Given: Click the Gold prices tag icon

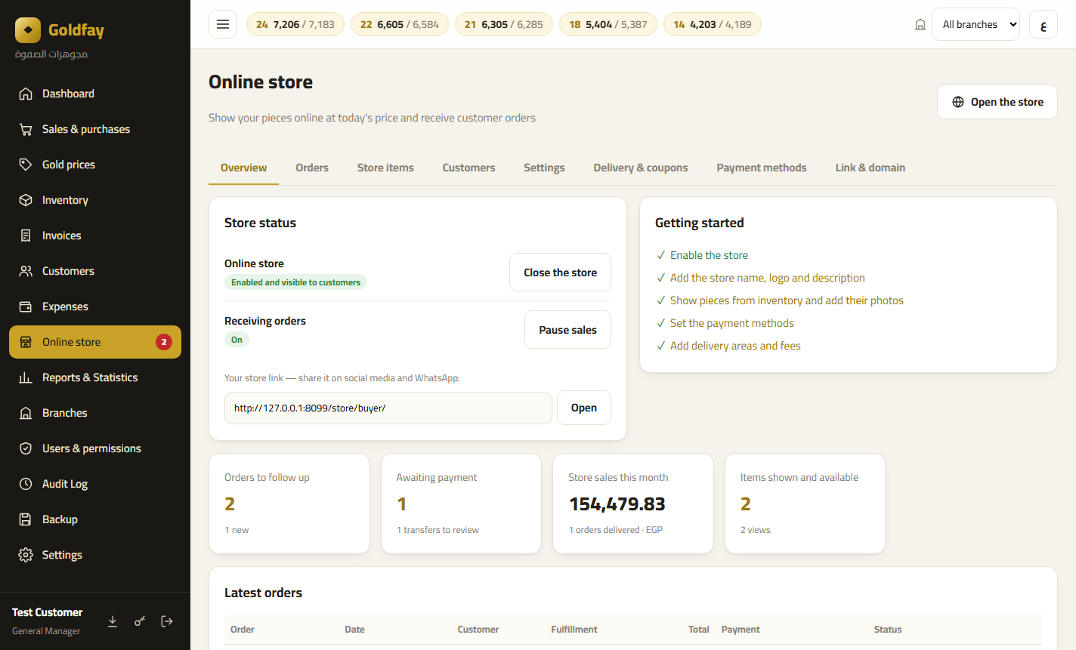Looking at the screenshot, I should pyautogui.click(x=26, y=165).
